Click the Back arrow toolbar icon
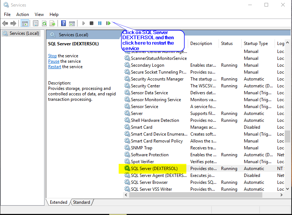 pos(5,24)
